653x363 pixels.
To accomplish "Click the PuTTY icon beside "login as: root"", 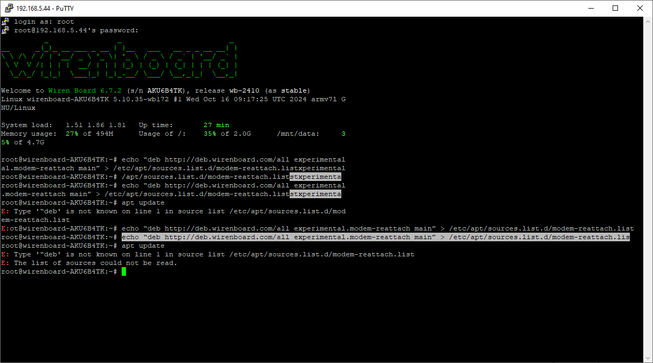I will click(5, 22).
